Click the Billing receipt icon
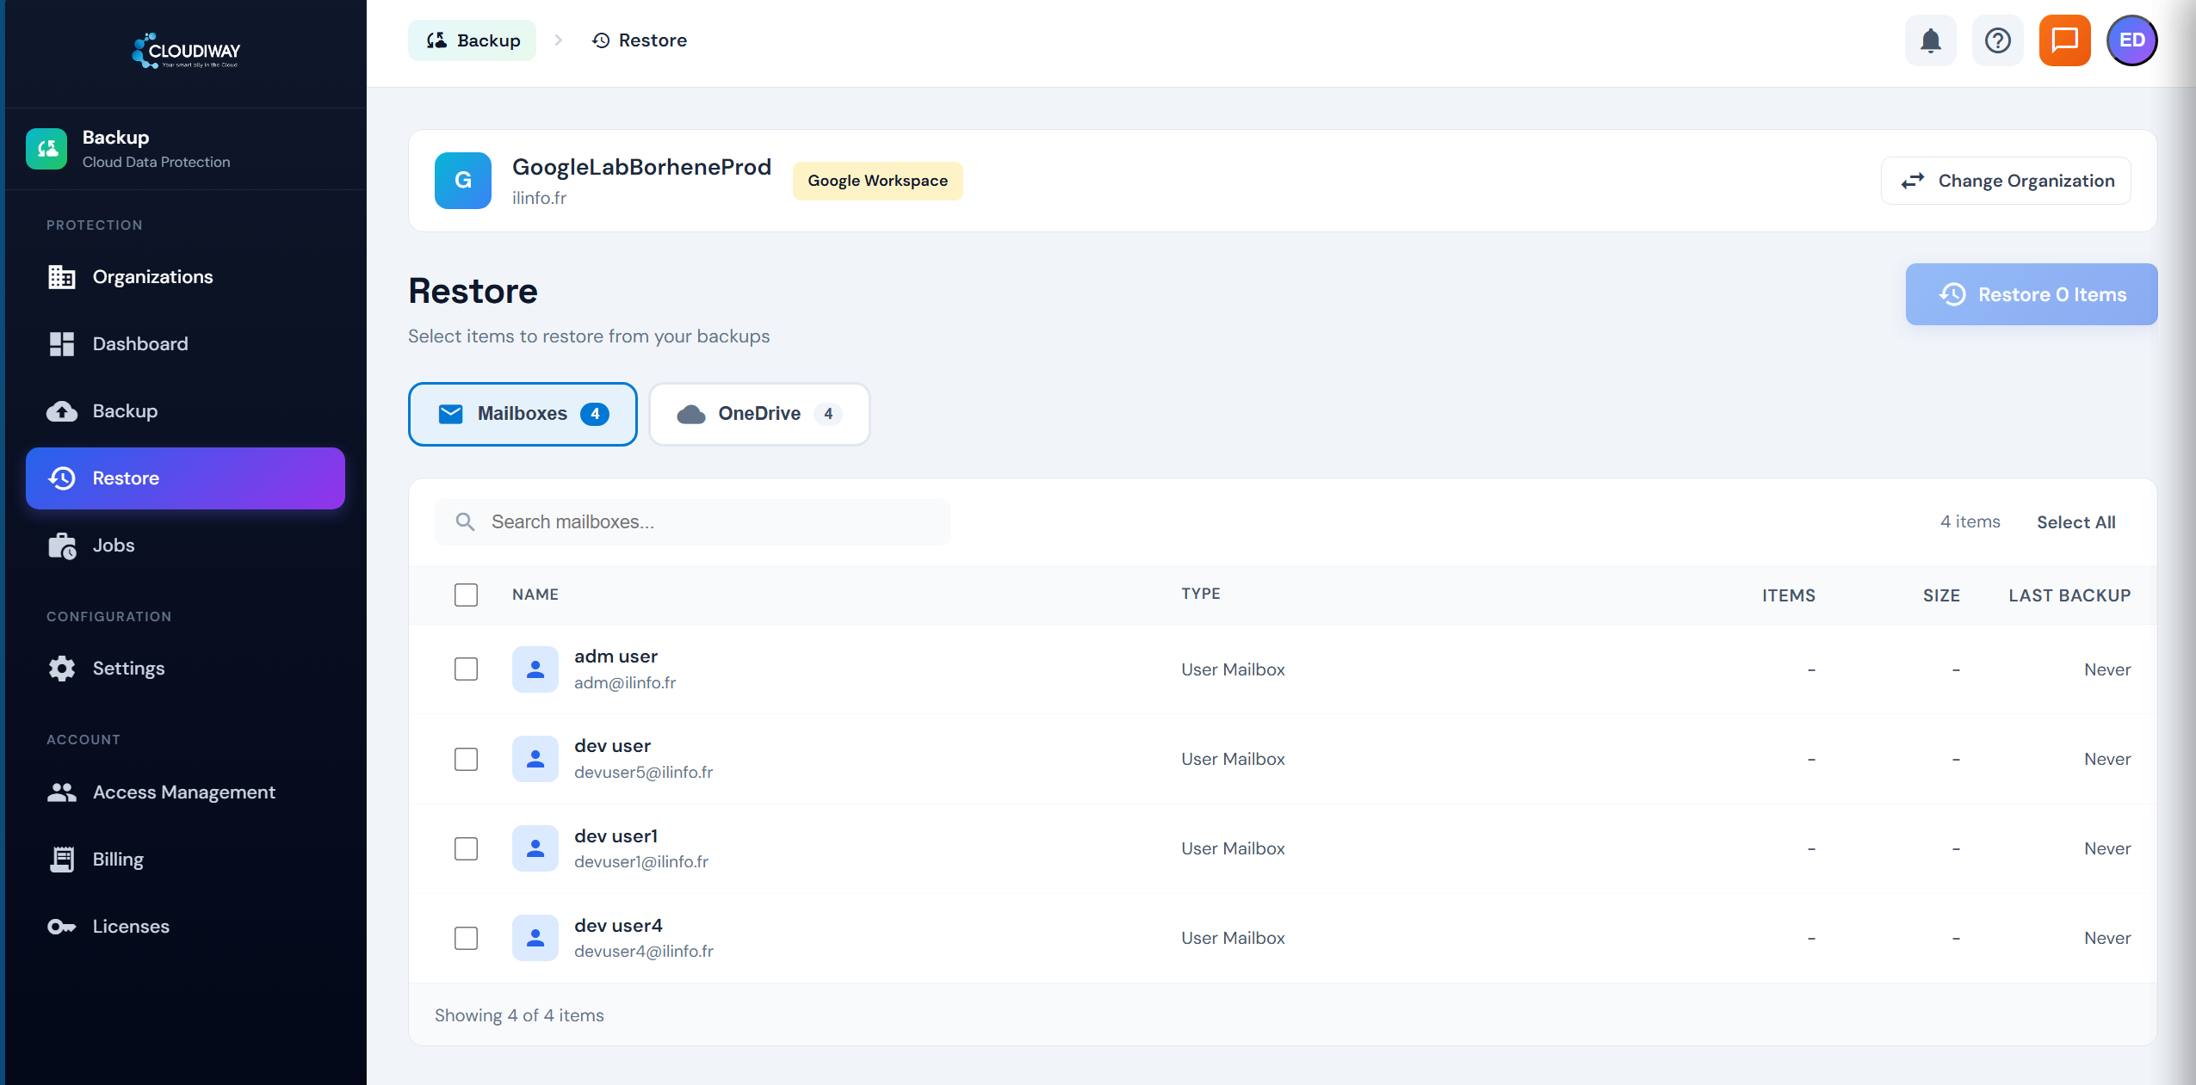This screenshot has height=1085, width=2196. pyautogui.click(x=62, y=860)
